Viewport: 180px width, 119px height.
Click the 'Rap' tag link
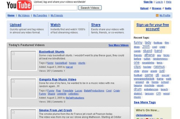click(58, 91)
